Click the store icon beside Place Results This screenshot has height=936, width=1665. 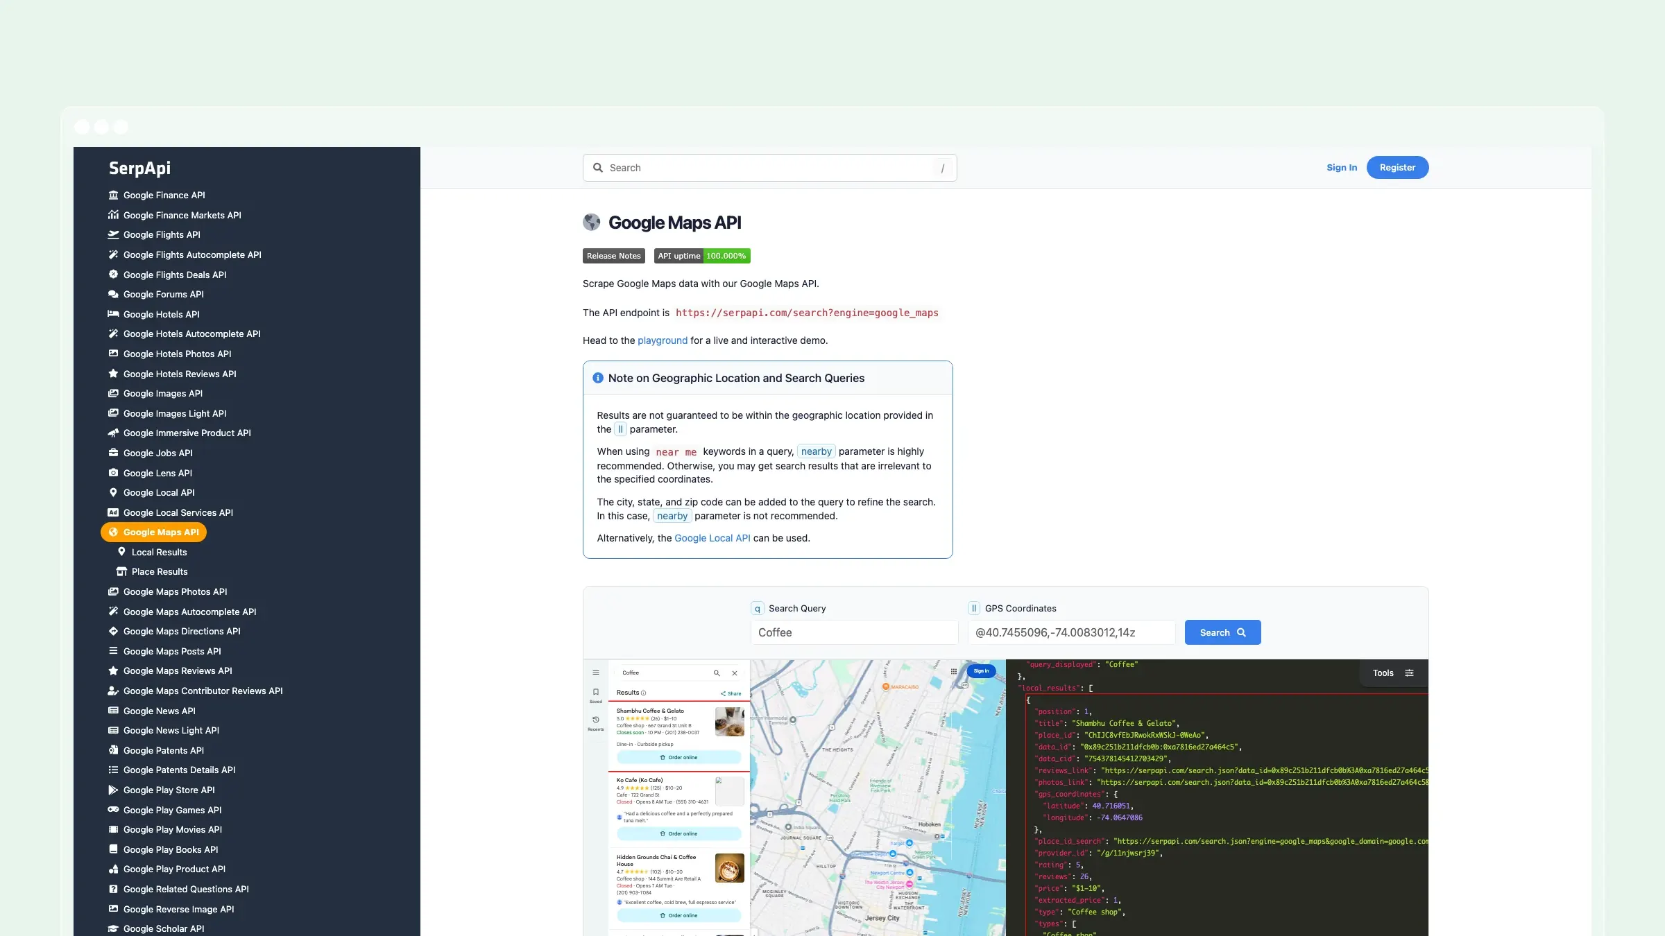pos(121,571)
